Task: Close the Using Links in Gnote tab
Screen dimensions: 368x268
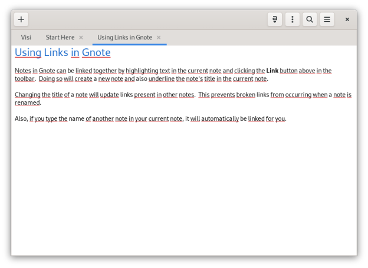Action: [x=159, y=37]
